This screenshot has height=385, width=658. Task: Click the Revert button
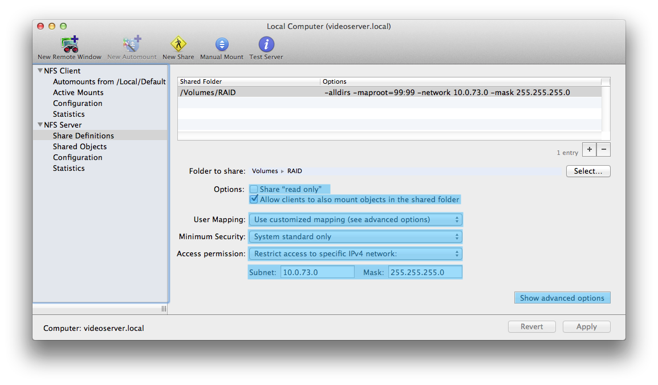coord(531,327)
